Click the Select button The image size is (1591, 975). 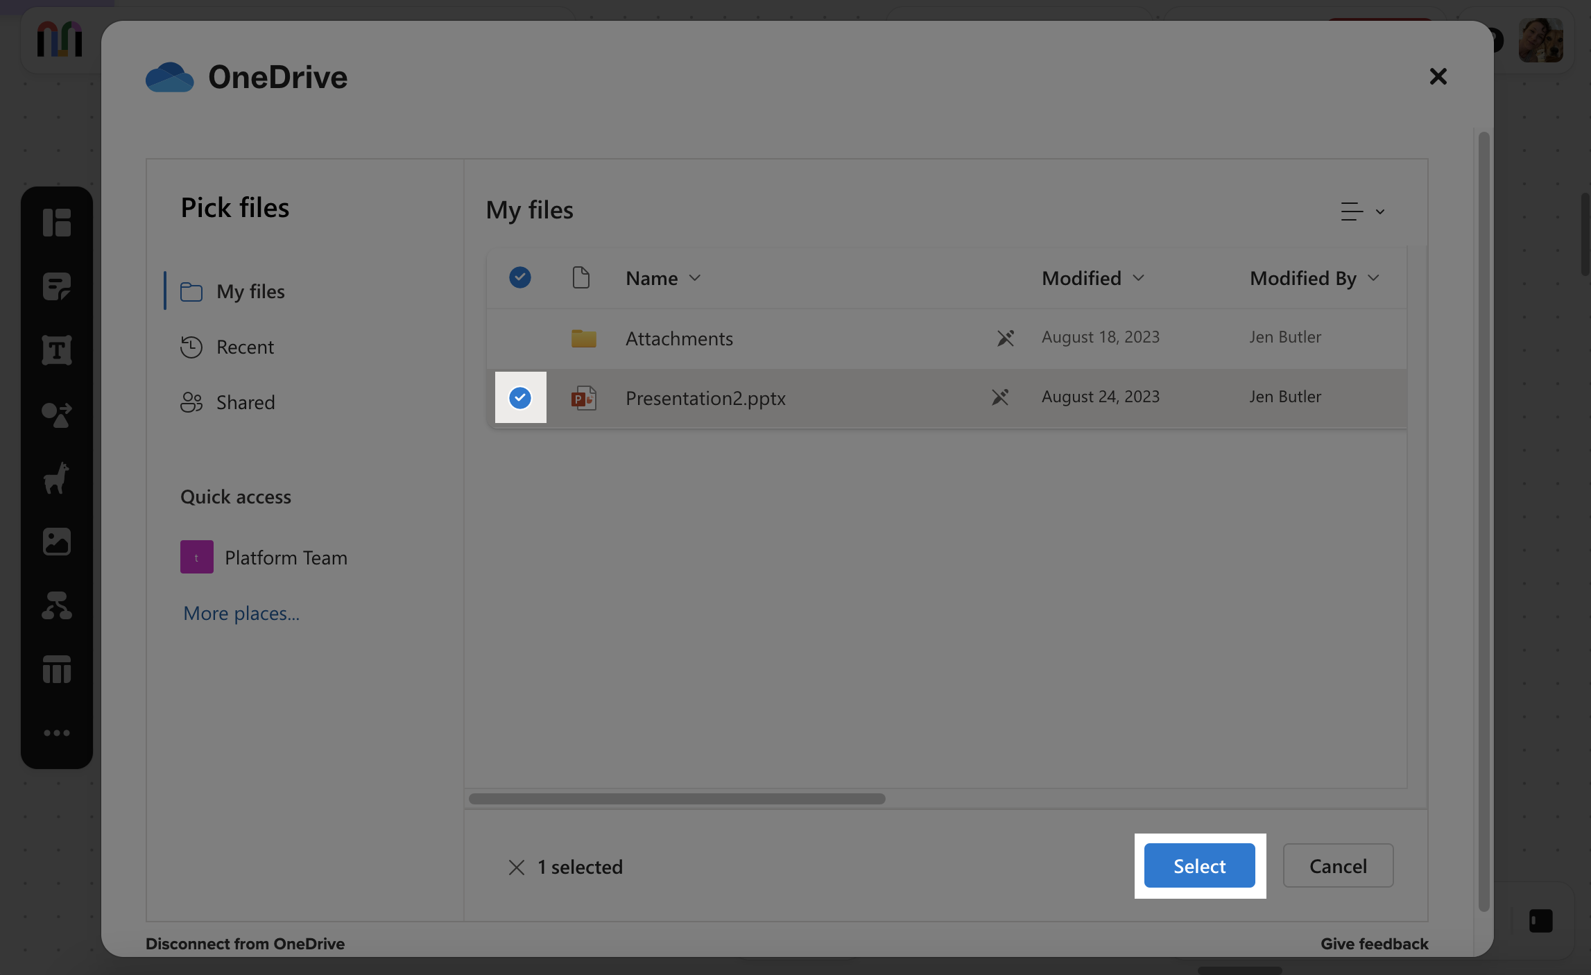coord(1199,865)
